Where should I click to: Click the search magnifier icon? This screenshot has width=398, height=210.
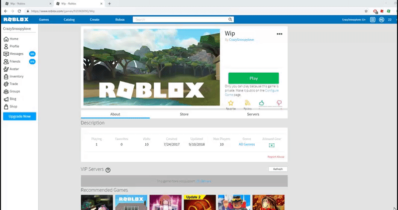230,19
